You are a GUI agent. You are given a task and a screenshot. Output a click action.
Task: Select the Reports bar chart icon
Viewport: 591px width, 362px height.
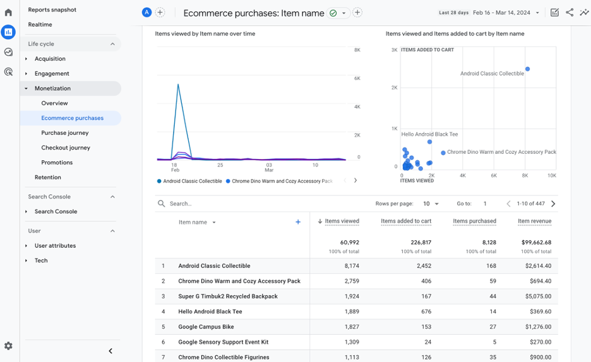(x=8, y=32)
